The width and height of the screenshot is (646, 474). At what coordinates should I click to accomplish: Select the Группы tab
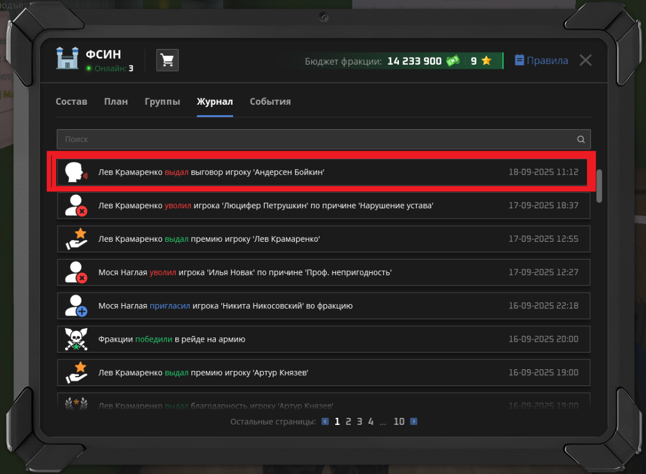(x=162, y=102)
